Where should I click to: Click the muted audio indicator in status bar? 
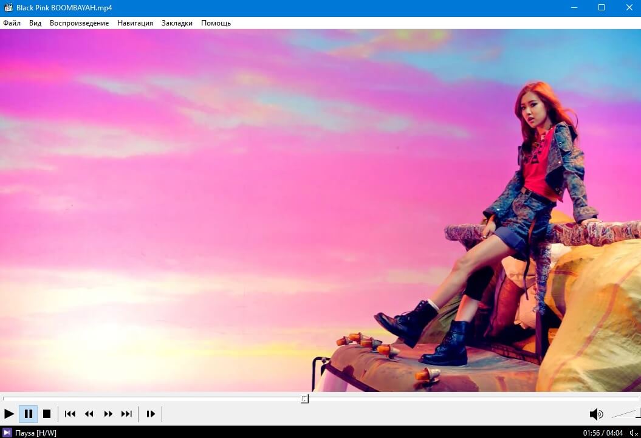pyautogui.click(x=633, y=433)
